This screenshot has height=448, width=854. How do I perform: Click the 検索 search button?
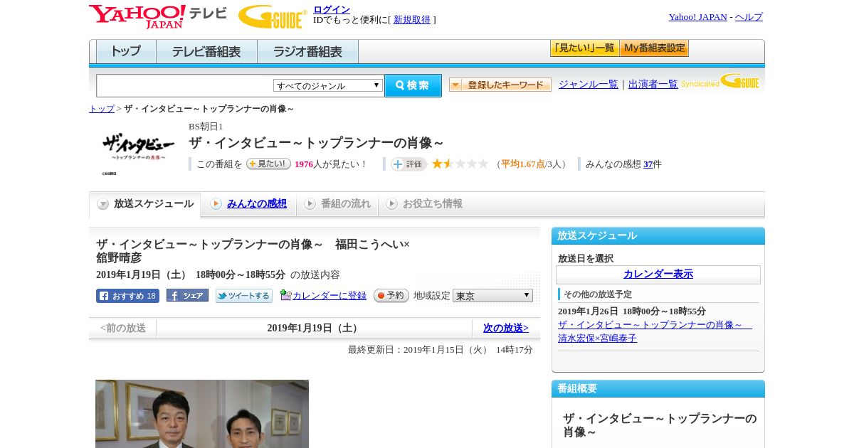(413, 85)
